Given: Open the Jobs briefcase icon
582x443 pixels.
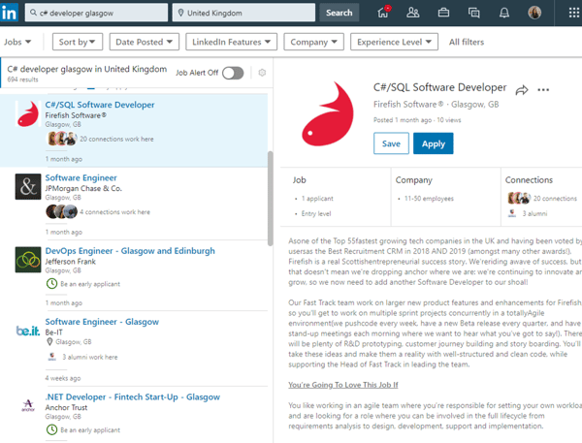Looking at the screenshot, I should pyautogui.click(x=443, y=13).
